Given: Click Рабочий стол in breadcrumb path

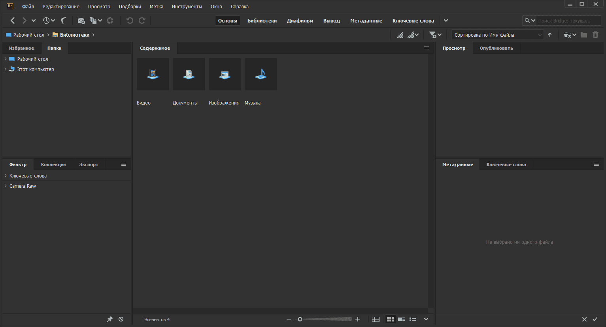Looking at the screenshot, I should 29,35.
